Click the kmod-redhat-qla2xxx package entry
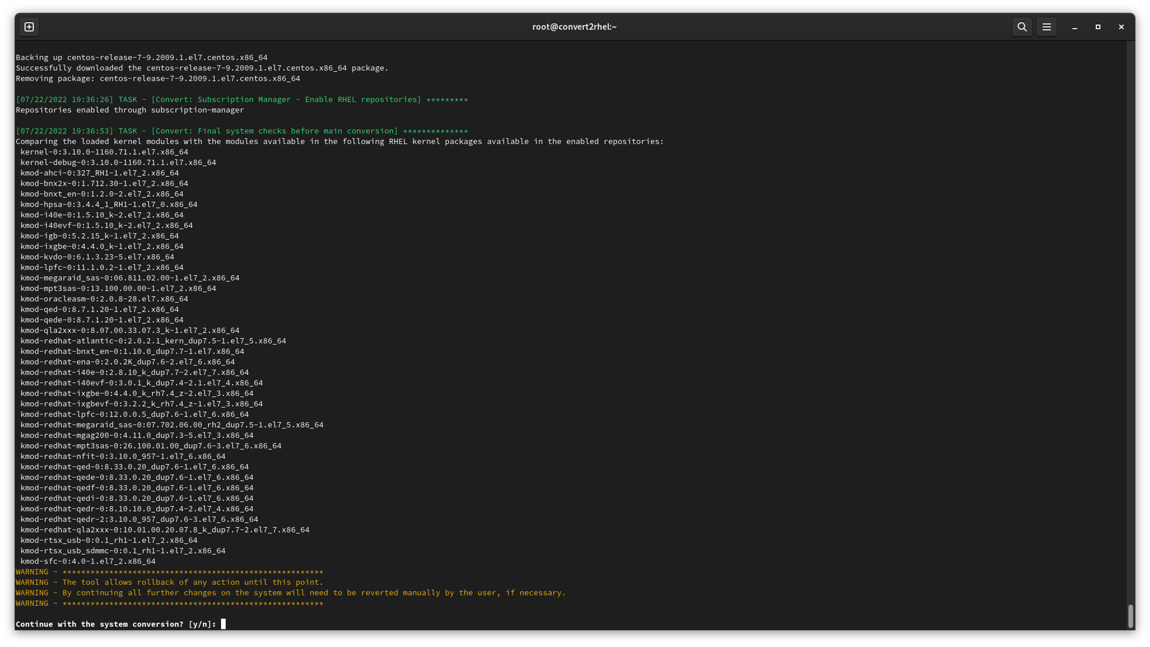The height and width of the screenshot is (647, 1150). click(164, 530)
